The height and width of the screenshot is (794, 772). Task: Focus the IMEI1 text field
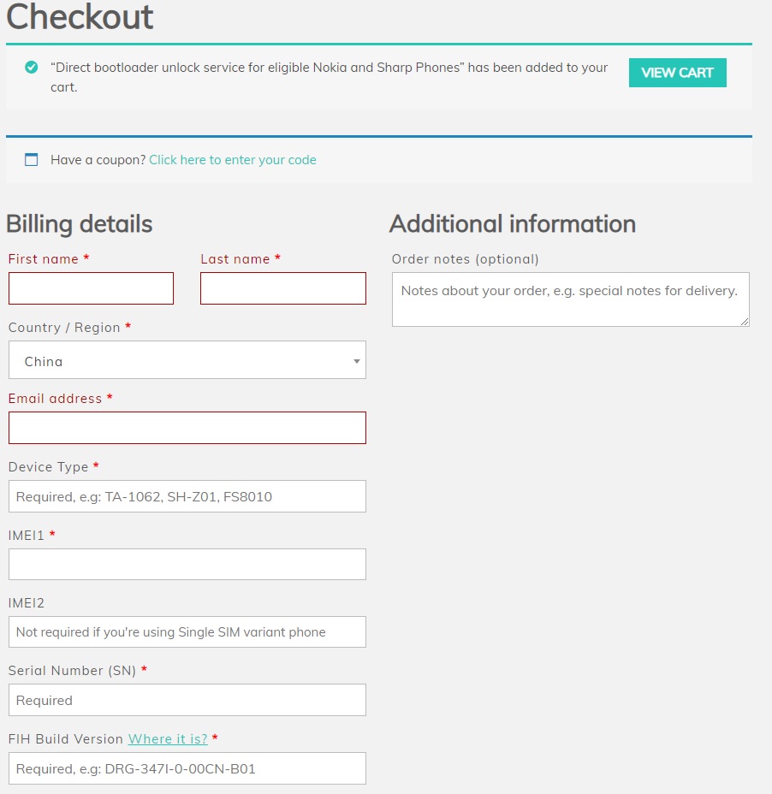[x=187, y=565]
